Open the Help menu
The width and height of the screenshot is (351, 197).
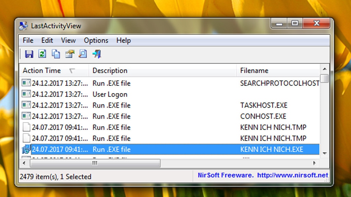pos(123,40)
